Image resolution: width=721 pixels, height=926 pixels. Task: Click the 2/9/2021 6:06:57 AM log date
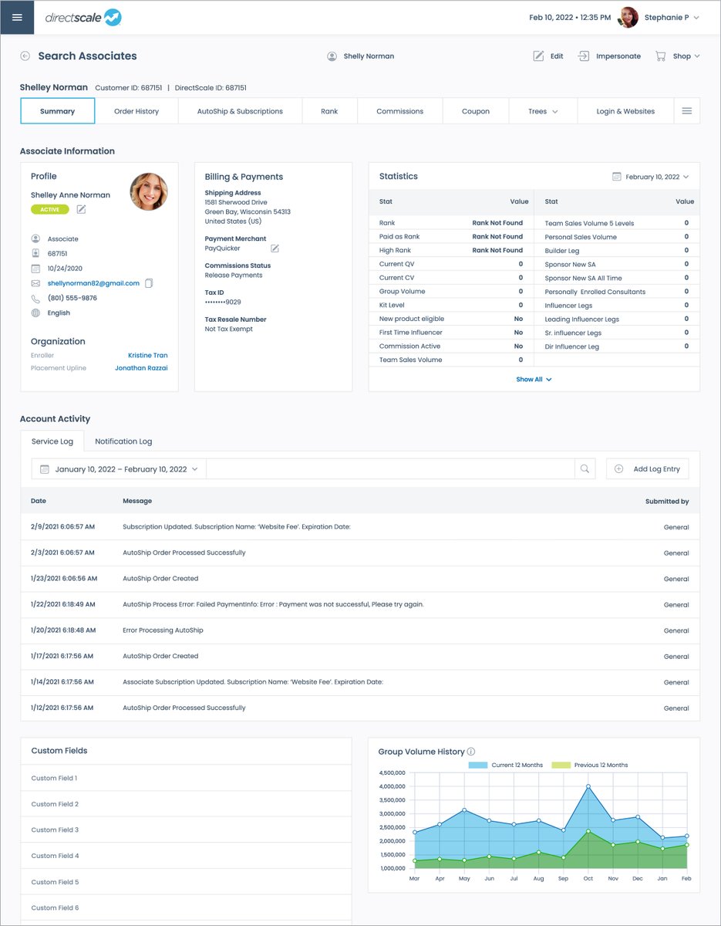pyautogui.click(x=63, y=527)
